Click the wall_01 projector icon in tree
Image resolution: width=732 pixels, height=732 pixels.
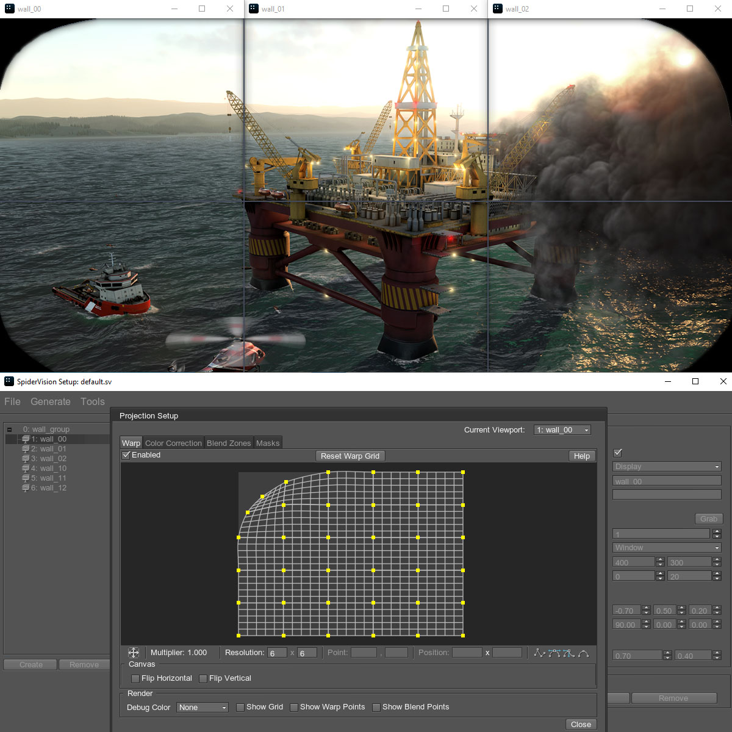[x=26, y=449]
